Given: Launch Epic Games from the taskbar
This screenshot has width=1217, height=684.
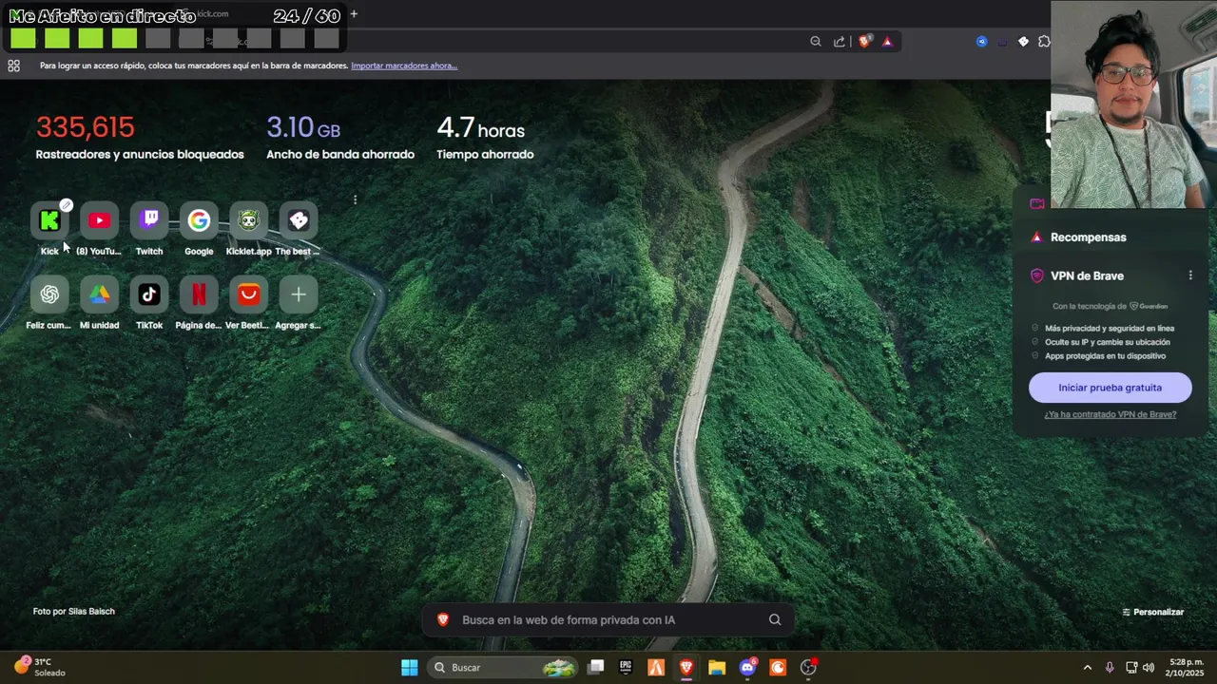Looking at the screenshot, I should [626, 668].
